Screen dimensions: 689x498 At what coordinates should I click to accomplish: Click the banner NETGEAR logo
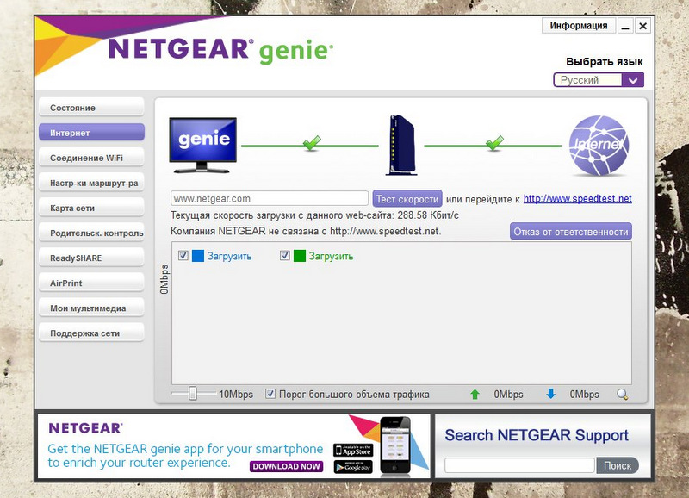pos(85,428)
